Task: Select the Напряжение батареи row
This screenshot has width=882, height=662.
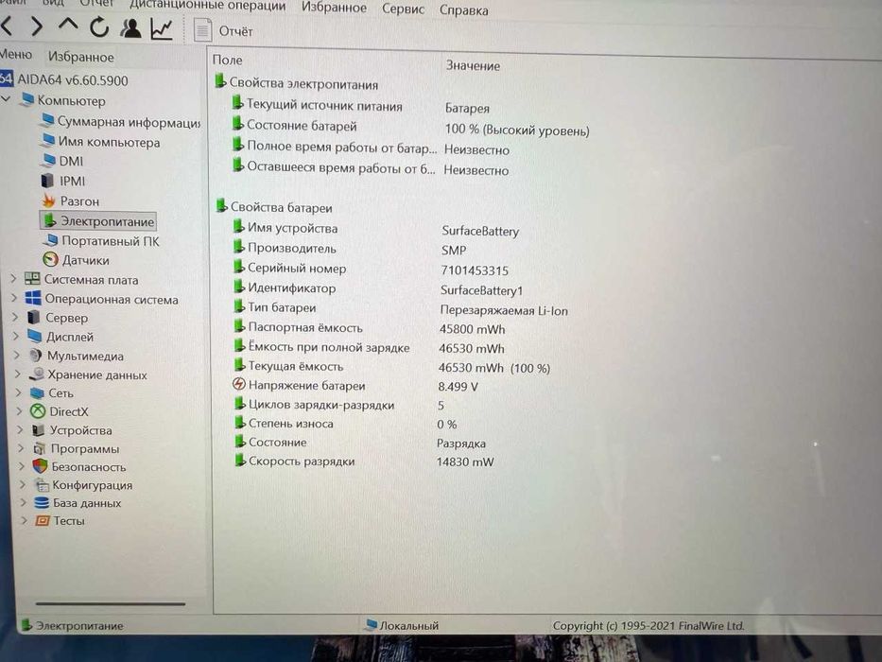Action: (355, 386)
